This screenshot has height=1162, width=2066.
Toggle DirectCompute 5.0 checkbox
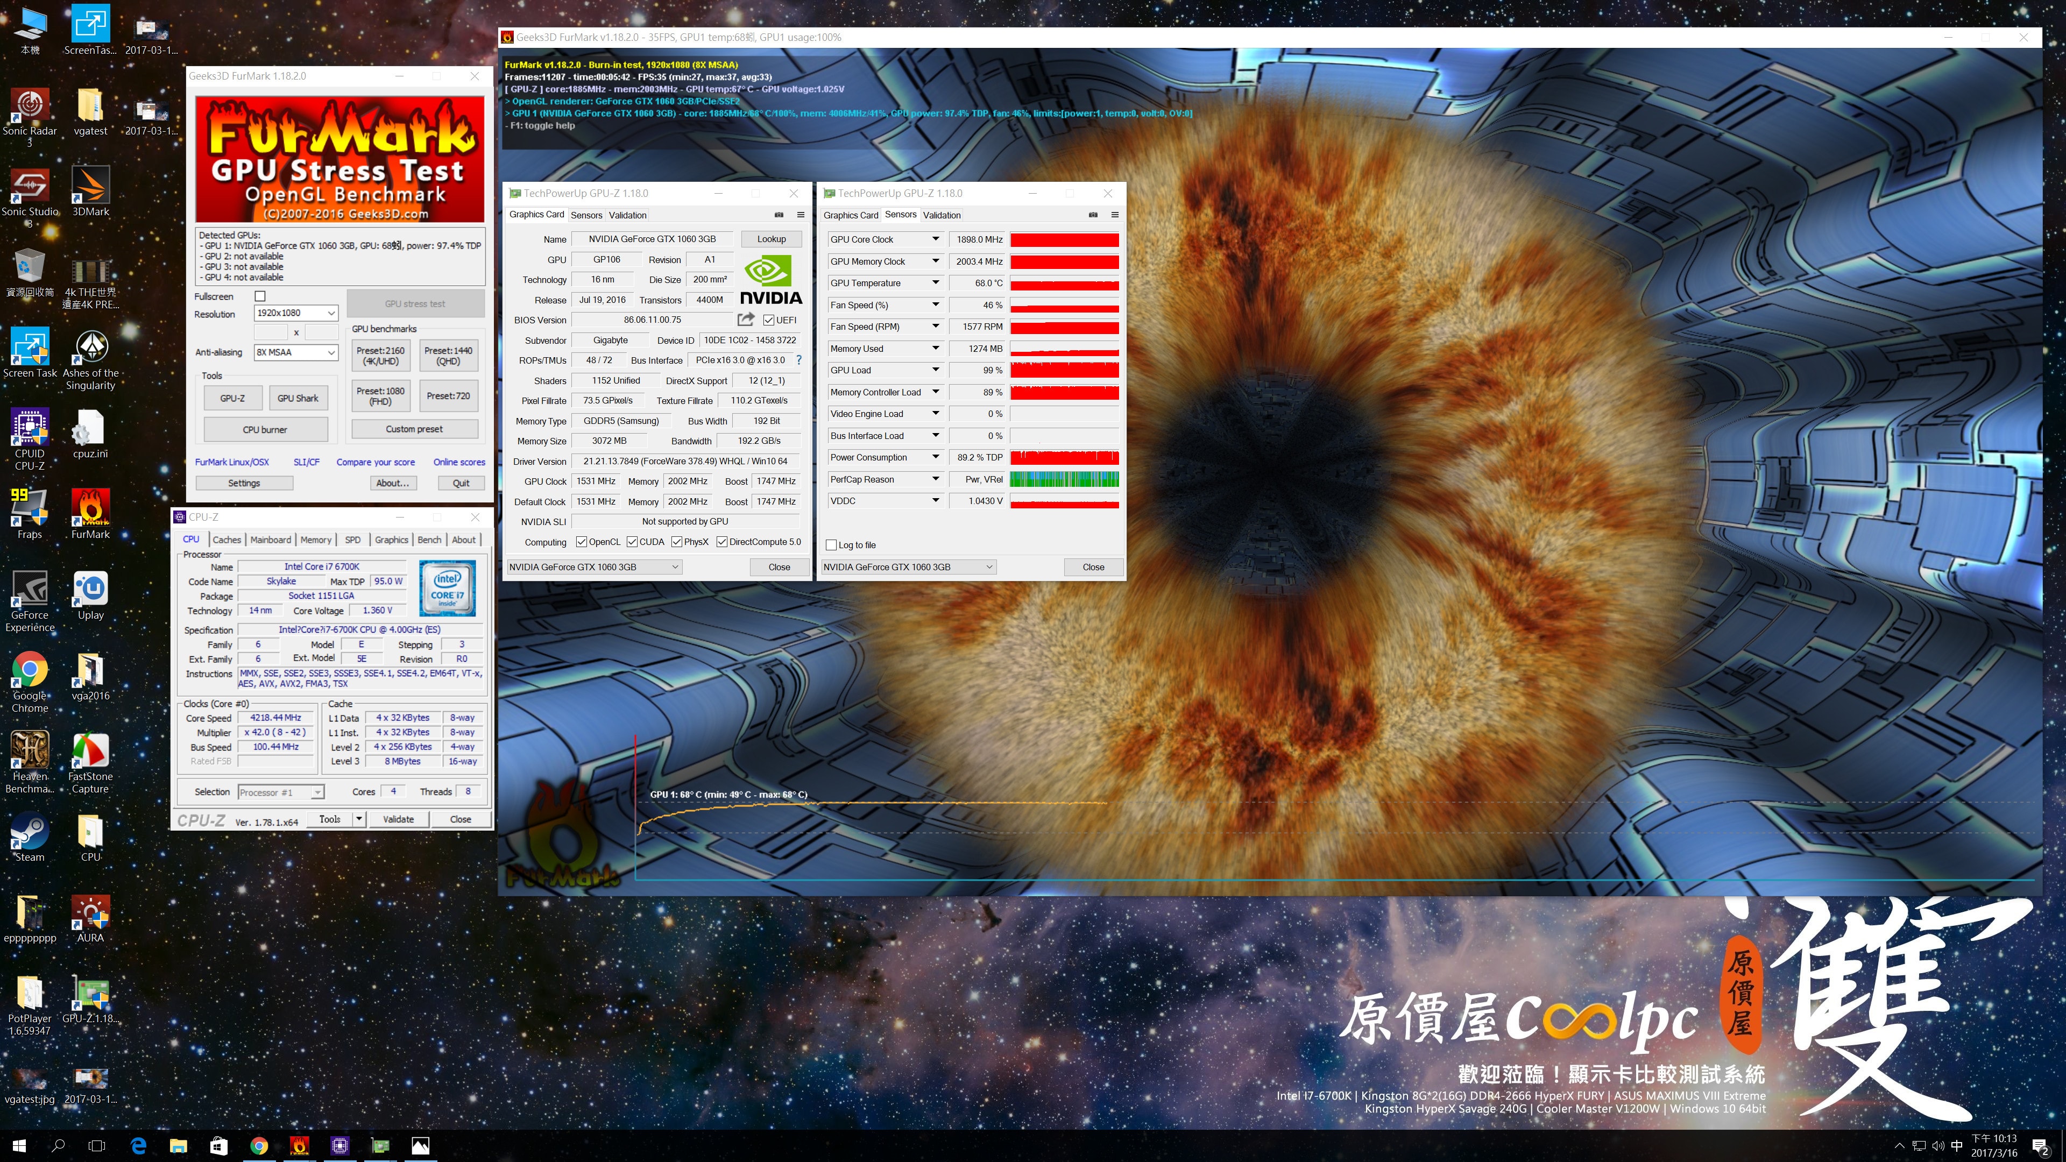click(x=722, y=542)
